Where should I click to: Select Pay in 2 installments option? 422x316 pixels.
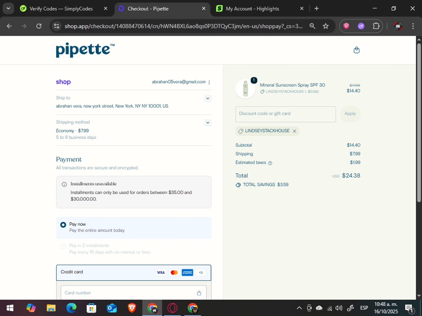[63, 246]
